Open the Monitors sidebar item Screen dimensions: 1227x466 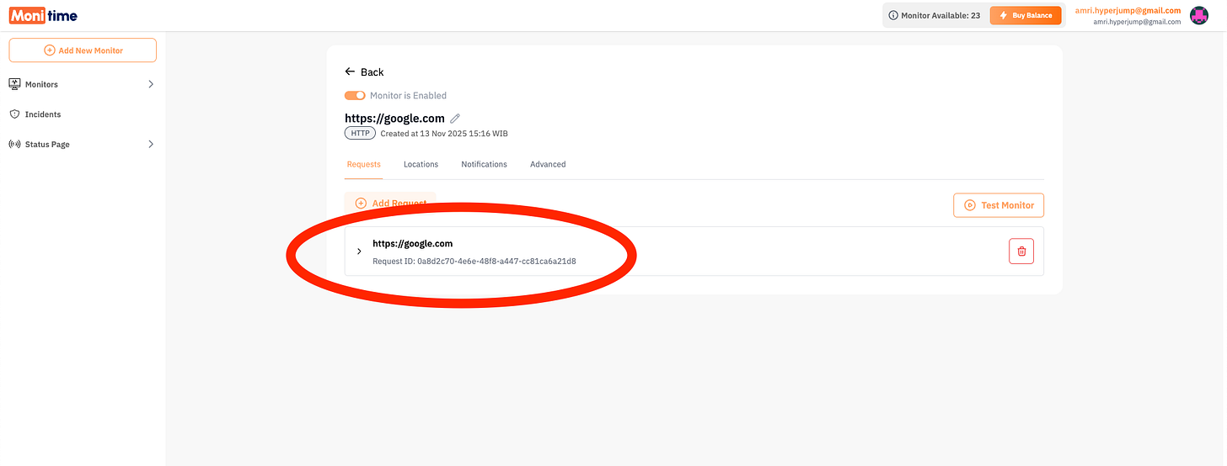(x=83, y=84)
